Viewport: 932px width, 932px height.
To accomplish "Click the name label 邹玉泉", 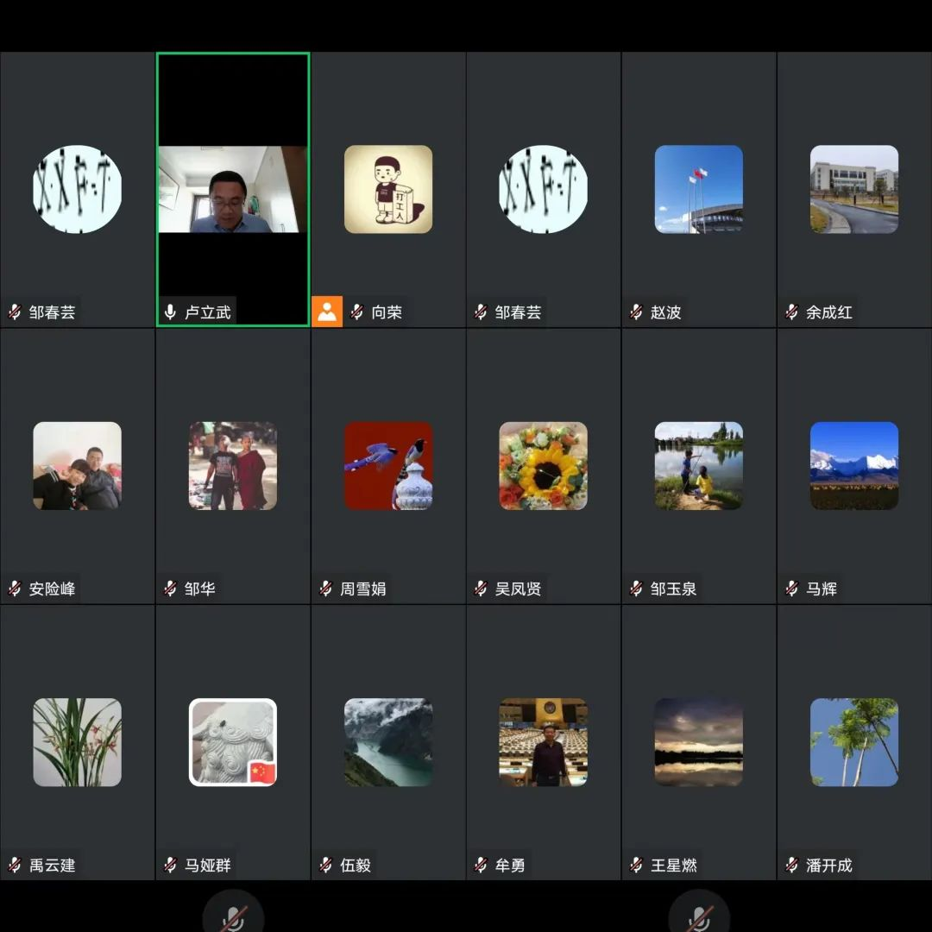I will click(x=673, y=589).
